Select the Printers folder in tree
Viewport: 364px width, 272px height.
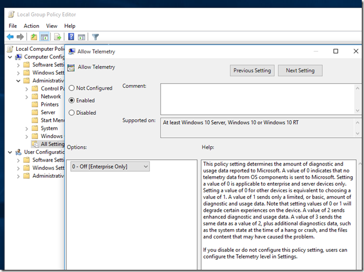[50, 104]
